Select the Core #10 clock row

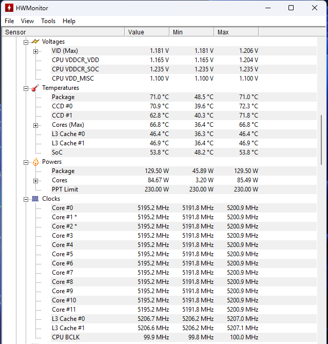[x=184, y=300]
